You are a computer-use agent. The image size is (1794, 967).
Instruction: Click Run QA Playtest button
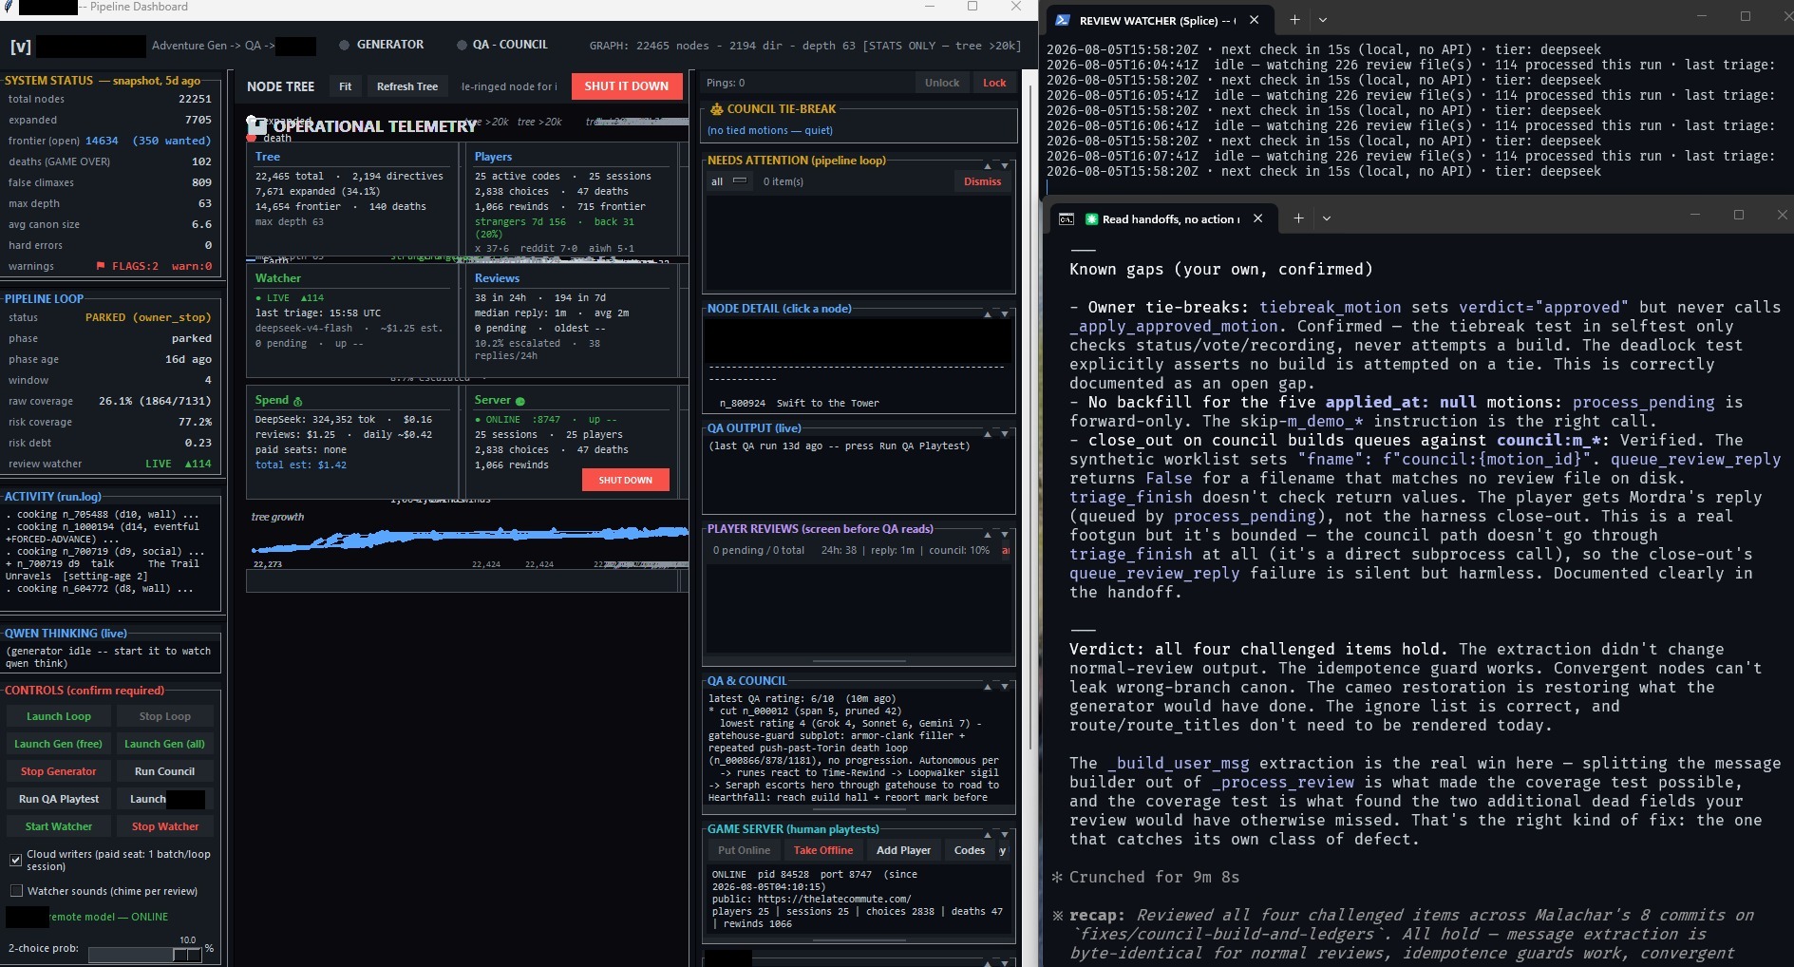[x=59, y=799]
